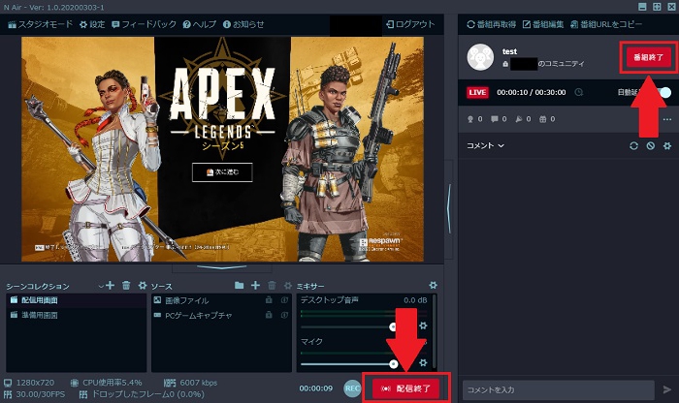Screen dimensions: 679x403
Task: Open the コメント dropdown
Action: click(x=485, y=145)
